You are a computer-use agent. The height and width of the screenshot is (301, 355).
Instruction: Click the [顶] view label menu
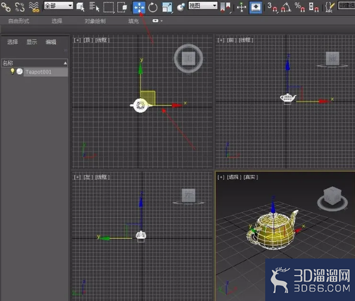pos(88,40)
